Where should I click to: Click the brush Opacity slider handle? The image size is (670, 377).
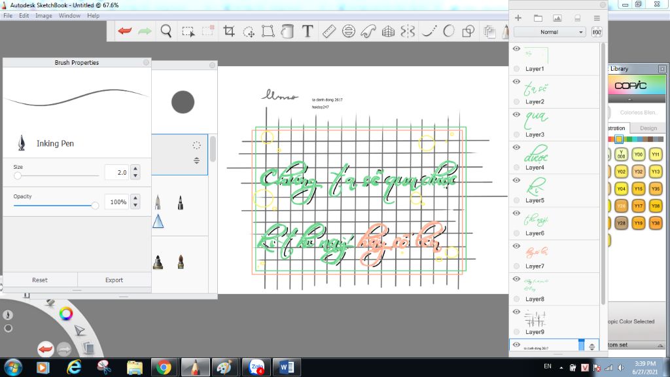point(95,206)
